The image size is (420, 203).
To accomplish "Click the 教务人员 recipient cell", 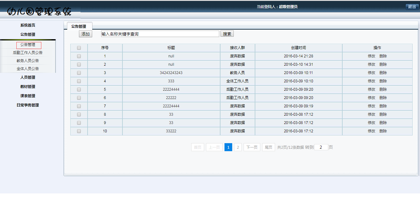I will click(237, 73).
